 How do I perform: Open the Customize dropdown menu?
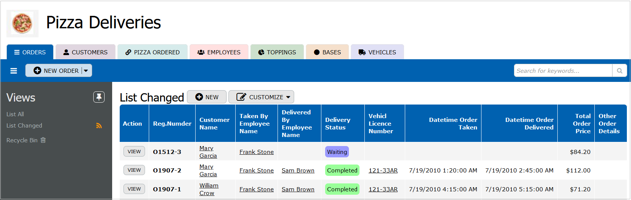tap(261, 97)
